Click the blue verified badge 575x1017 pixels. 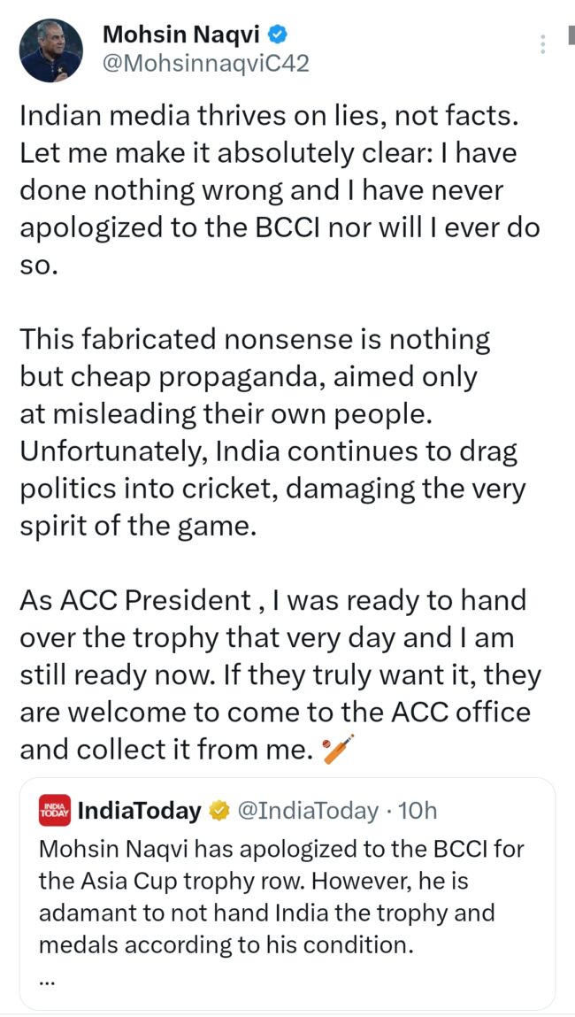[277, 35]
